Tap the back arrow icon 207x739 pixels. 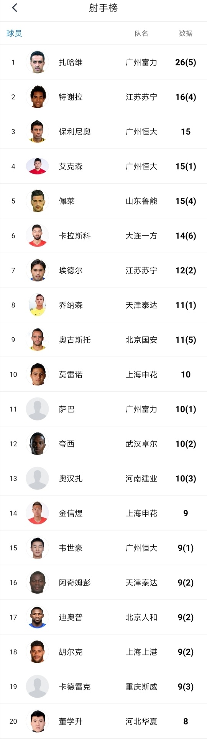point(15,8)
